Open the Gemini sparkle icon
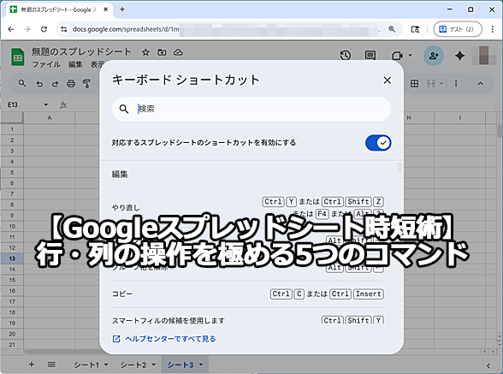The image size is (503, 374). pyautogui.click(x=459, y=56)
